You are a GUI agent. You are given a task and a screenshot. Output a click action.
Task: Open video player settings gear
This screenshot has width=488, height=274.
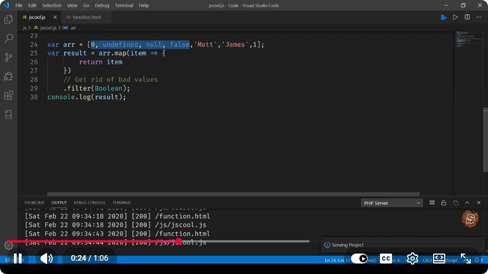point(413,259)
